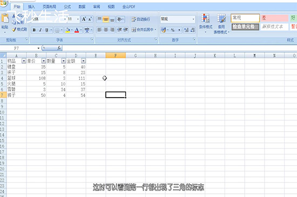Open the 公式 Formulas ribbon tab
This screenshot has height=197, width=297.
point(67,6)
